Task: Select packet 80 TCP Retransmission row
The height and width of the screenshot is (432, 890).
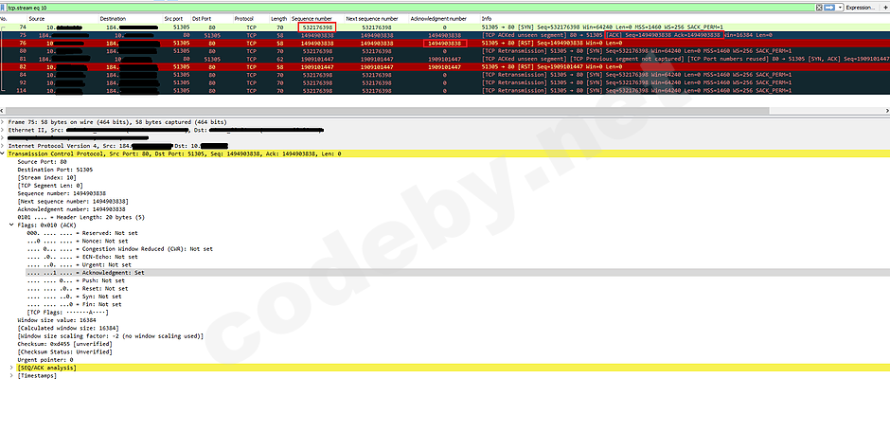Action: tap(445, 51)
